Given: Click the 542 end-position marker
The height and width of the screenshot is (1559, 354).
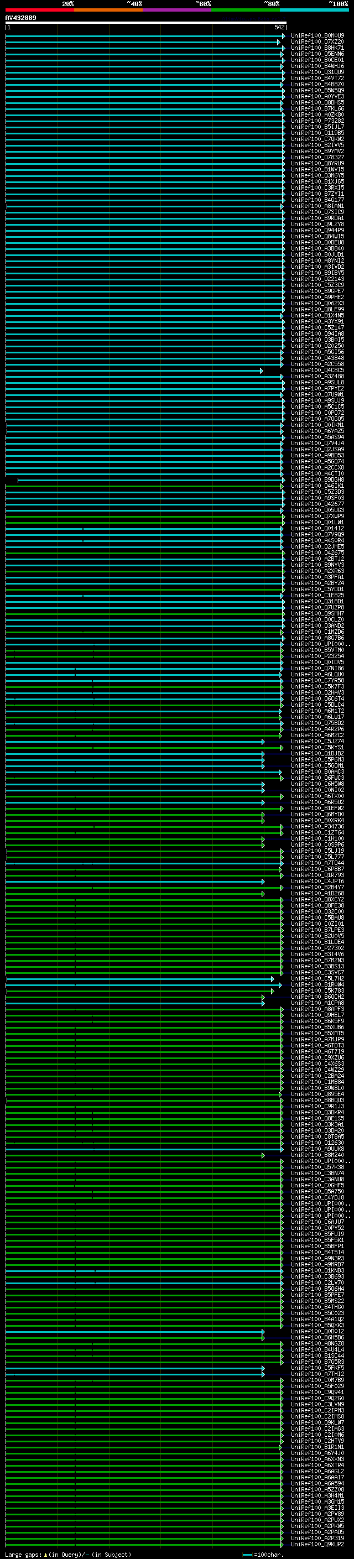Looking at the screenshot, I should [279, 27].
